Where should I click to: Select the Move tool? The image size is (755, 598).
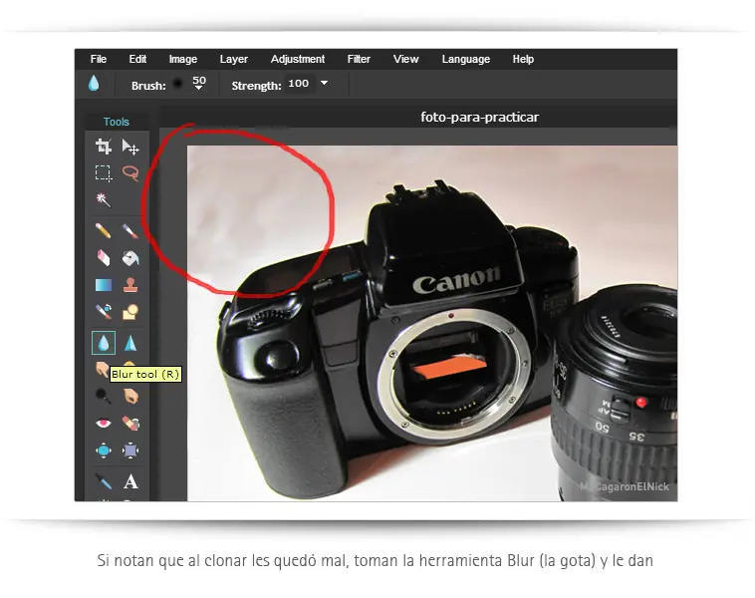click(130, 147)
